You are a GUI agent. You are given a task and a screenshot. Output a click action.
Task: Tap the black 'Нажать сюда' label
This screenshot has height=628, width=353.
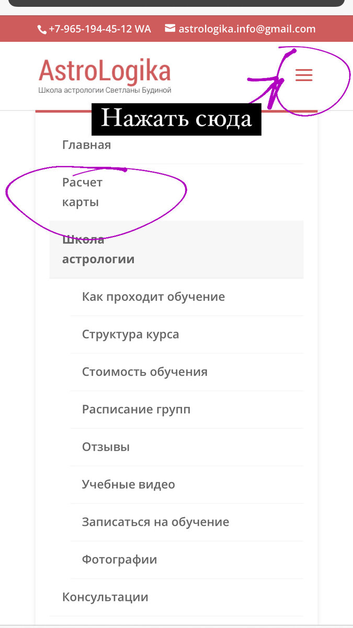point(176,119)
